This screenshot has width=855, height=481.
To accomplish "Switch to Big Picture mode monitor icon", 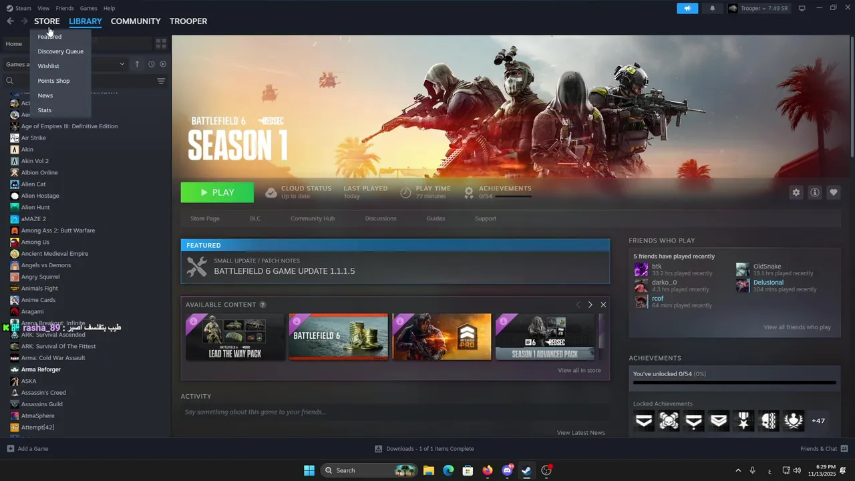I will point(802,8).
